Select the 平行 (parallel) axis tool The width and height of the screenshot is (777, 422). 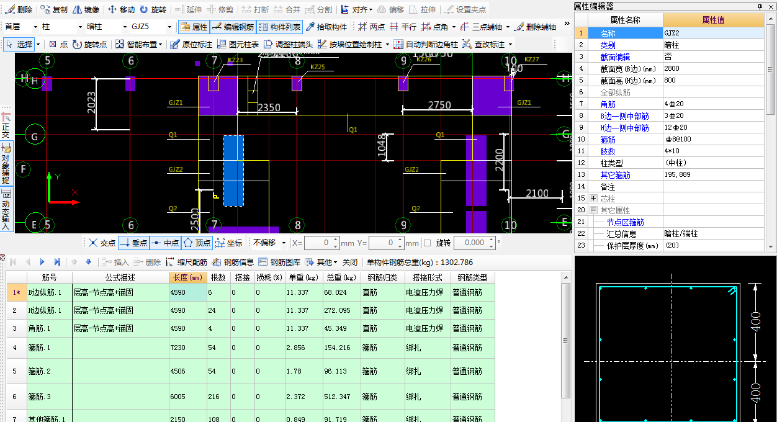403,27
